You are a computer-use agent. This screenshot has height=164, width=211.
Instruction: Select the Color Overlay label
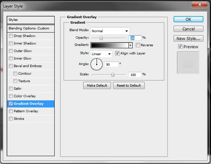pyautogui.click(x=25, y=96)
